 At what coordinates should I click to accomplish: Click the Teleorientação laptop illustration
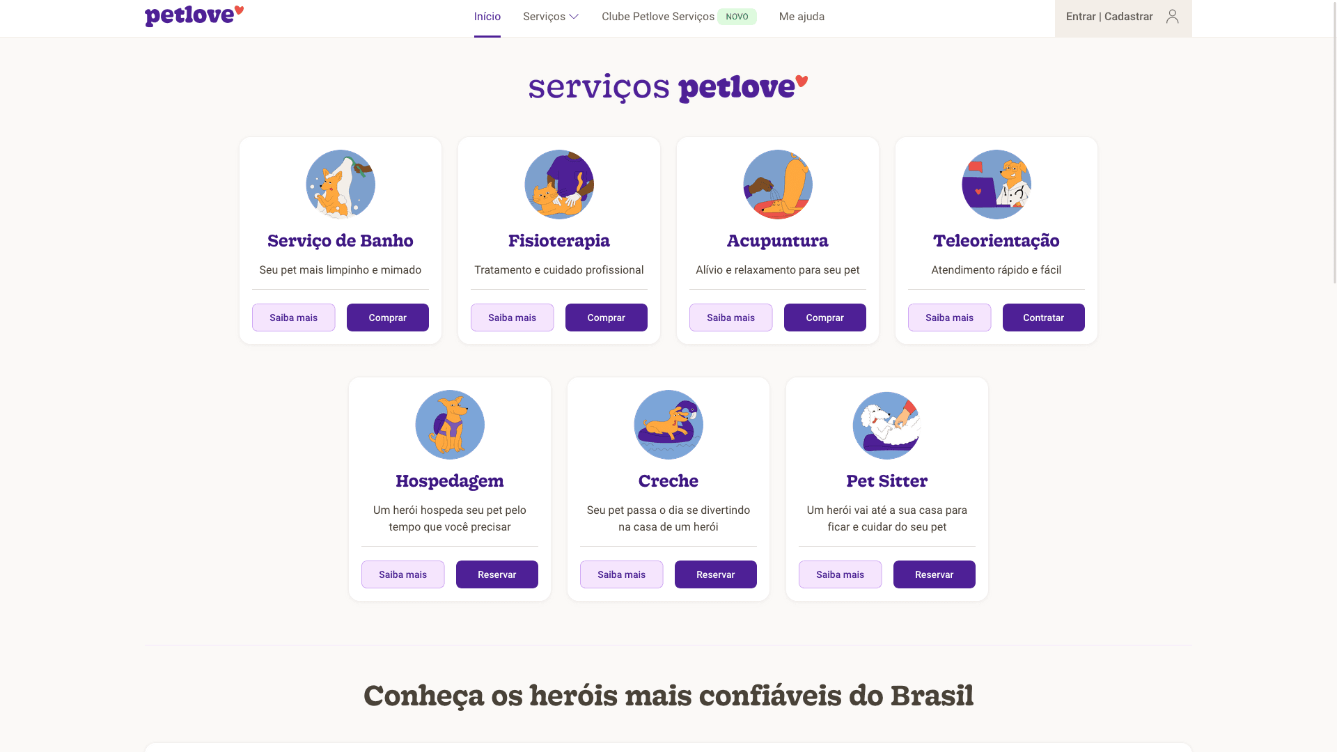tap(996, 185)
